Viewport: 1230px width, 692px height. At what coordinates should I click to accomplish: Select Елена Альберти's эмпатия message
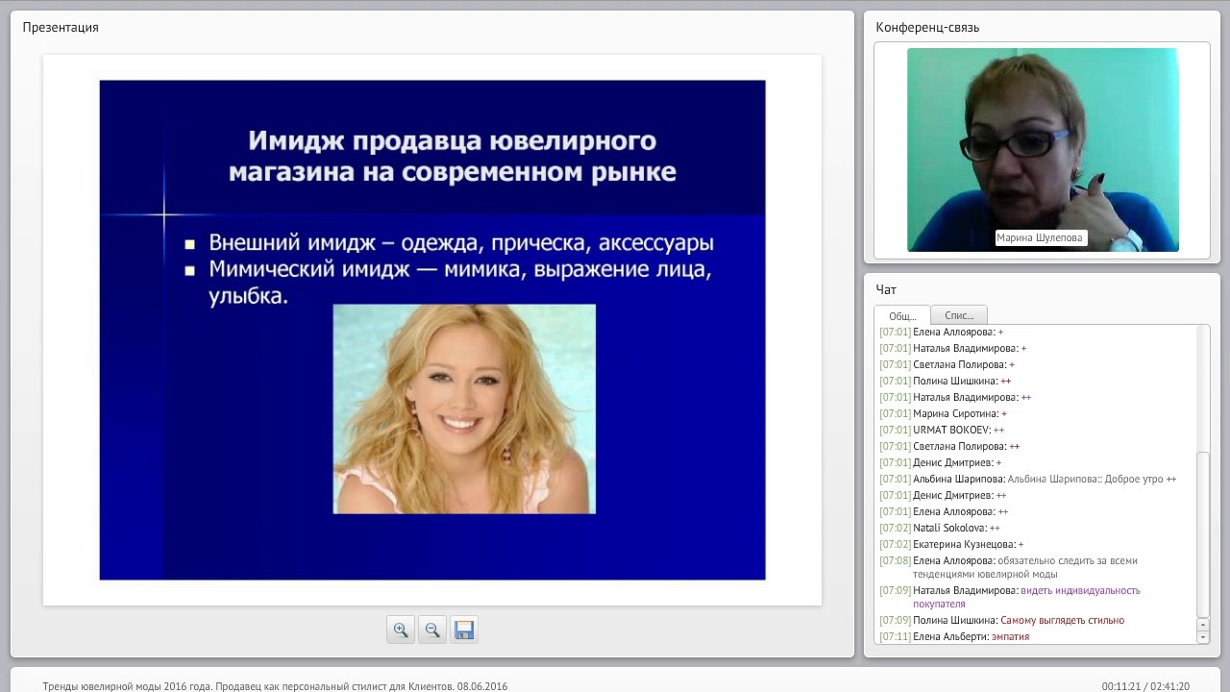point(954,636)
